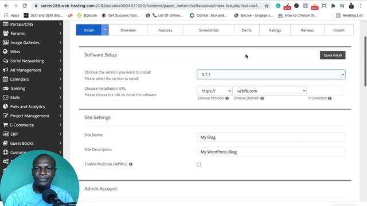Expand Image Galleries category chevron
The image size is (367, 206).
click(x=60, y=42)
